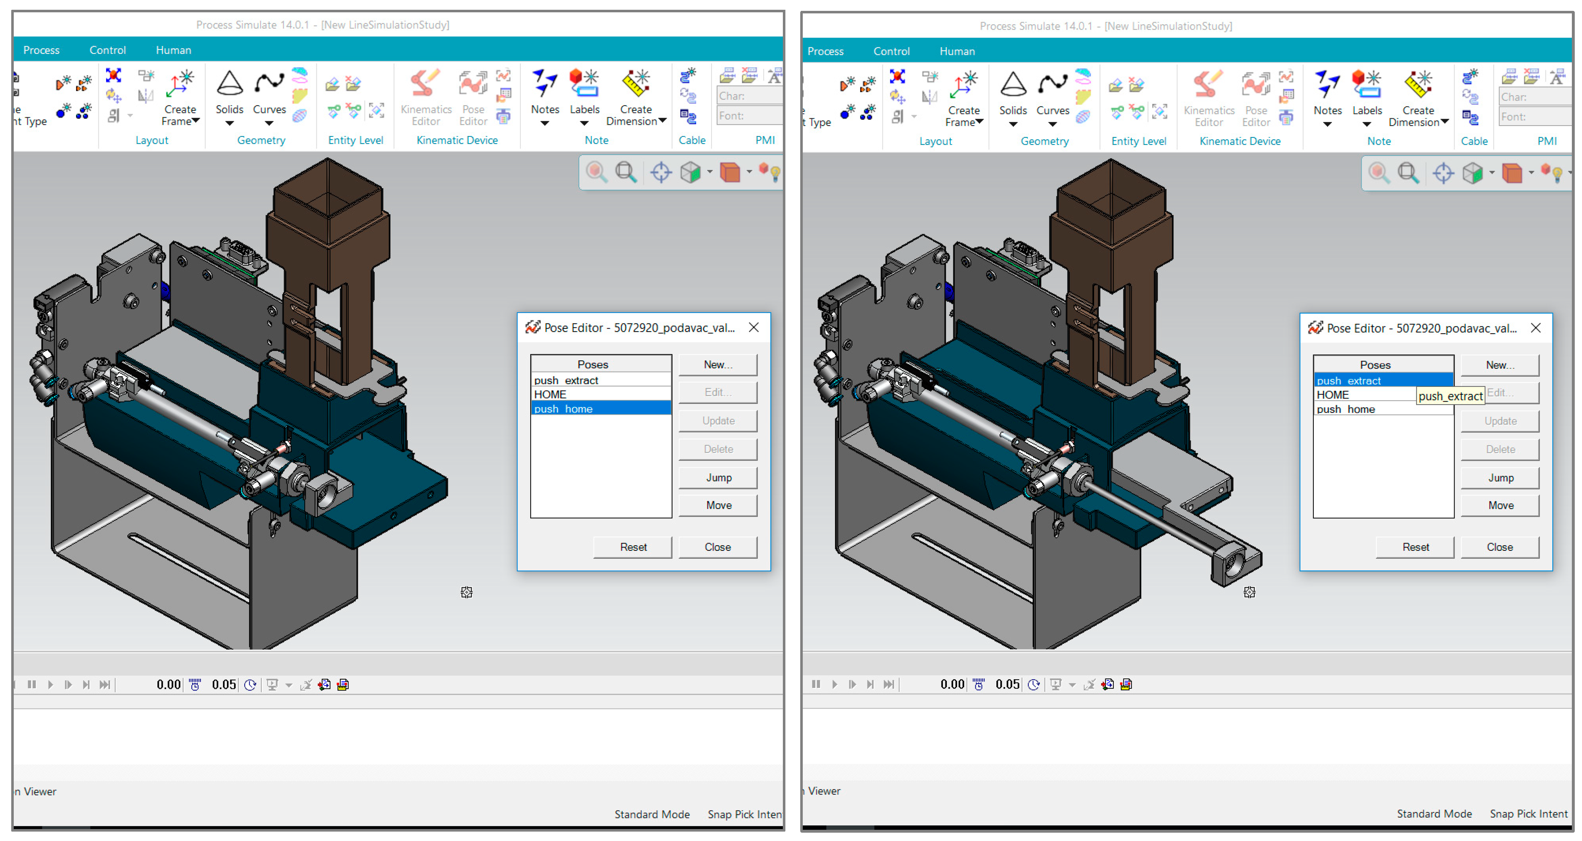Screen dimensions: 1582x841
Task: Open the Control ribbon tab in left window
Action: tap(107, 50)
